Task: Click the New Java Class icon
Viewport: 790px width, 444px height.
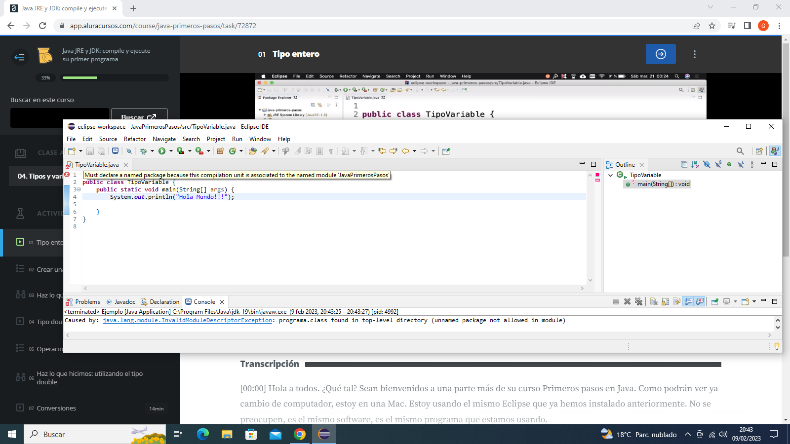Action: click(232, 151)
